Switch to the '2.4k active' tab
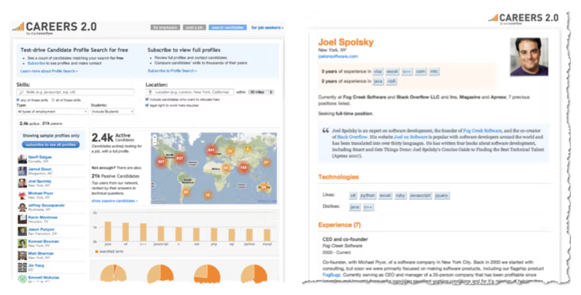Screen dimensions: 581x295 pyautogui.click(x=29, y=123)
